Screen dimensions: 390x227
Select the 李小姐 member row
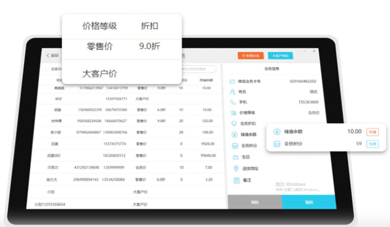pyautogui.click(x=128, y=133)
